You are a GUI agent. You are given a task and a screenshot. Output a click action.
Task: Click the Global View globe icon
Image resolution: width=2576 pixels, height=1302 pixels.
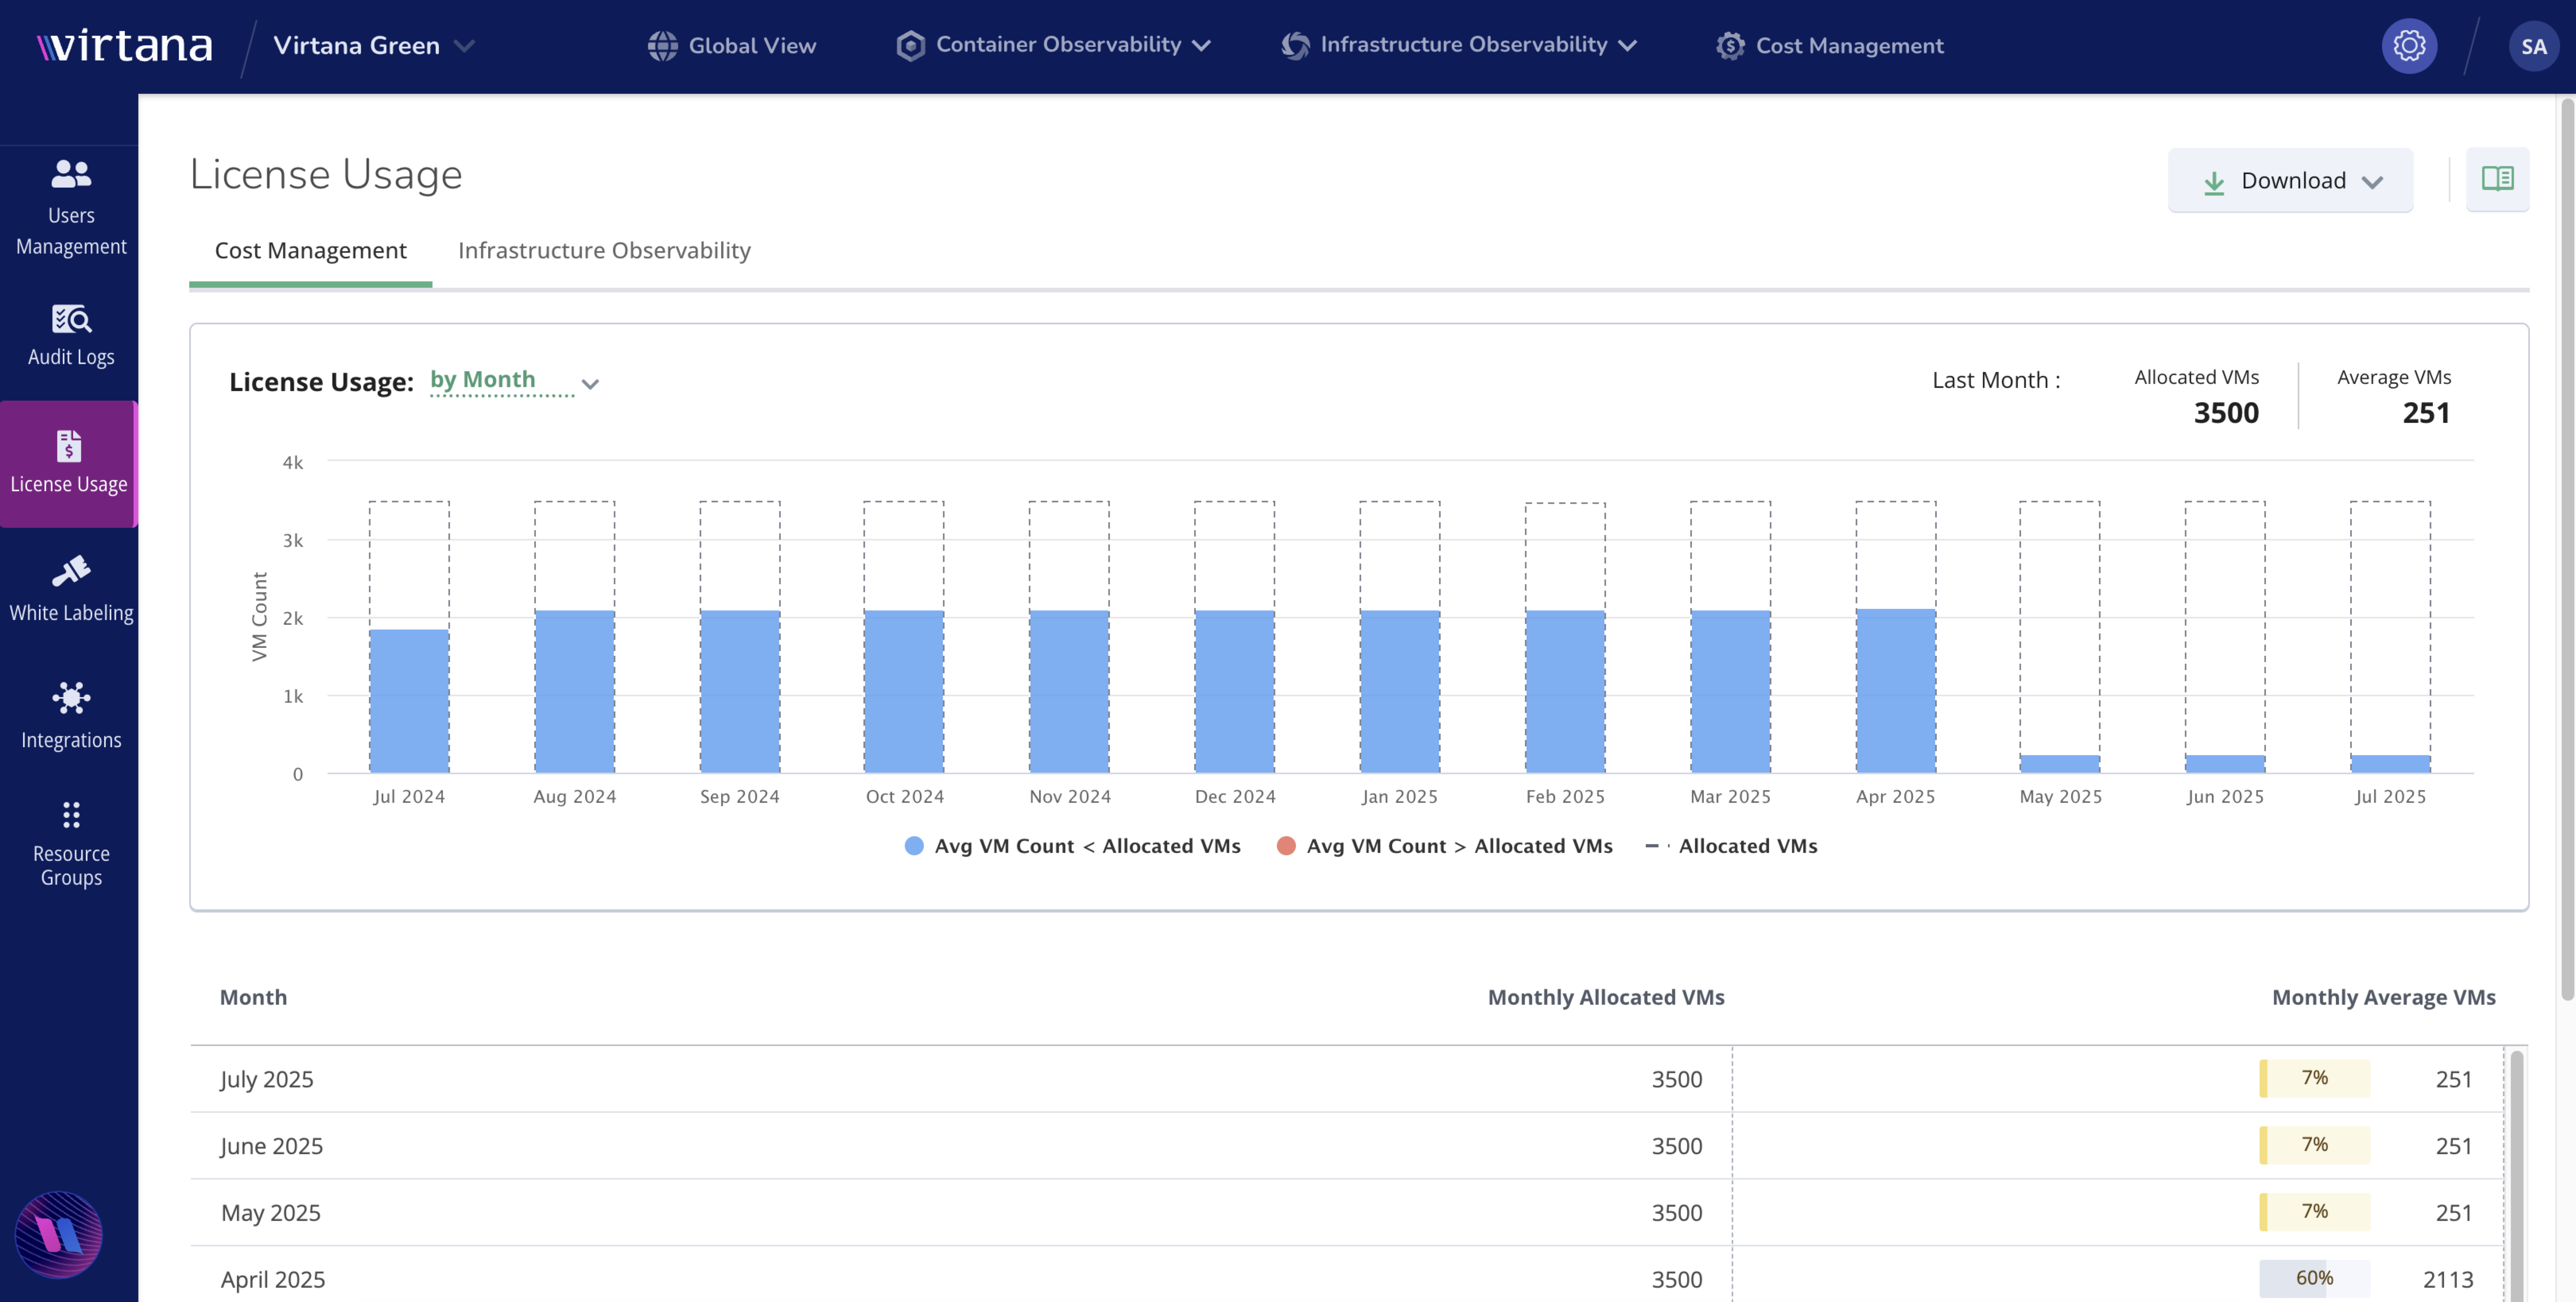[x=662, y=46]
